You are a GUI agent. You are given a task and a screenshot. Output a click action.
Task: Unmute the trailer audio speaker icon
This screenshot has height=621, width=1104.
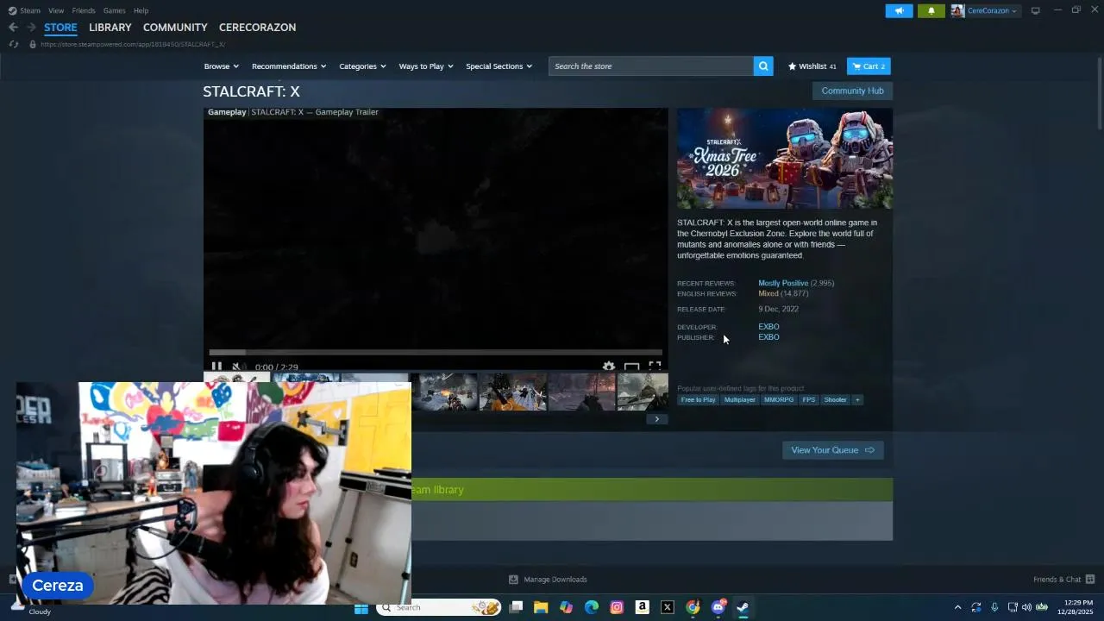click(x=236, y=367)
